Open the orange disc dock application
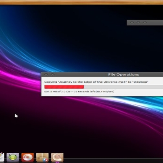The height and width of the screenshot is (163, 163). [x=28, y=157]
